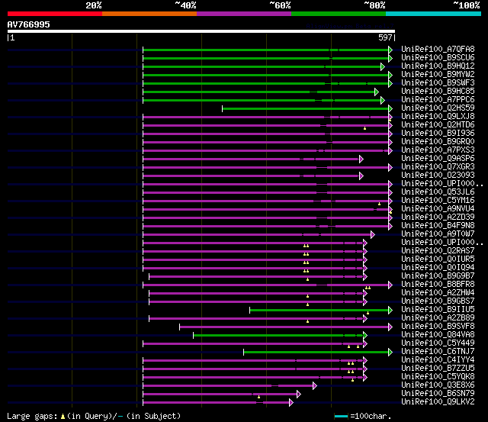Click the cyan ~100% identity legend segment
The width and height of the screenshot is (488, 422).
434,14
